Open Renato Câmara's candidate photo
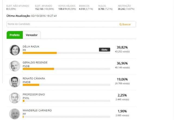Screen dimensions: 174x120 click(14, 82)
